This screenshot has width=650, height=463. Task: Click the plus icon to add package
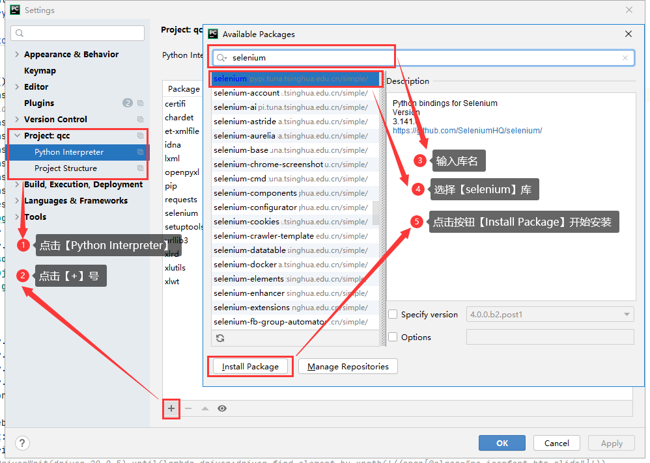coord(171,408)
